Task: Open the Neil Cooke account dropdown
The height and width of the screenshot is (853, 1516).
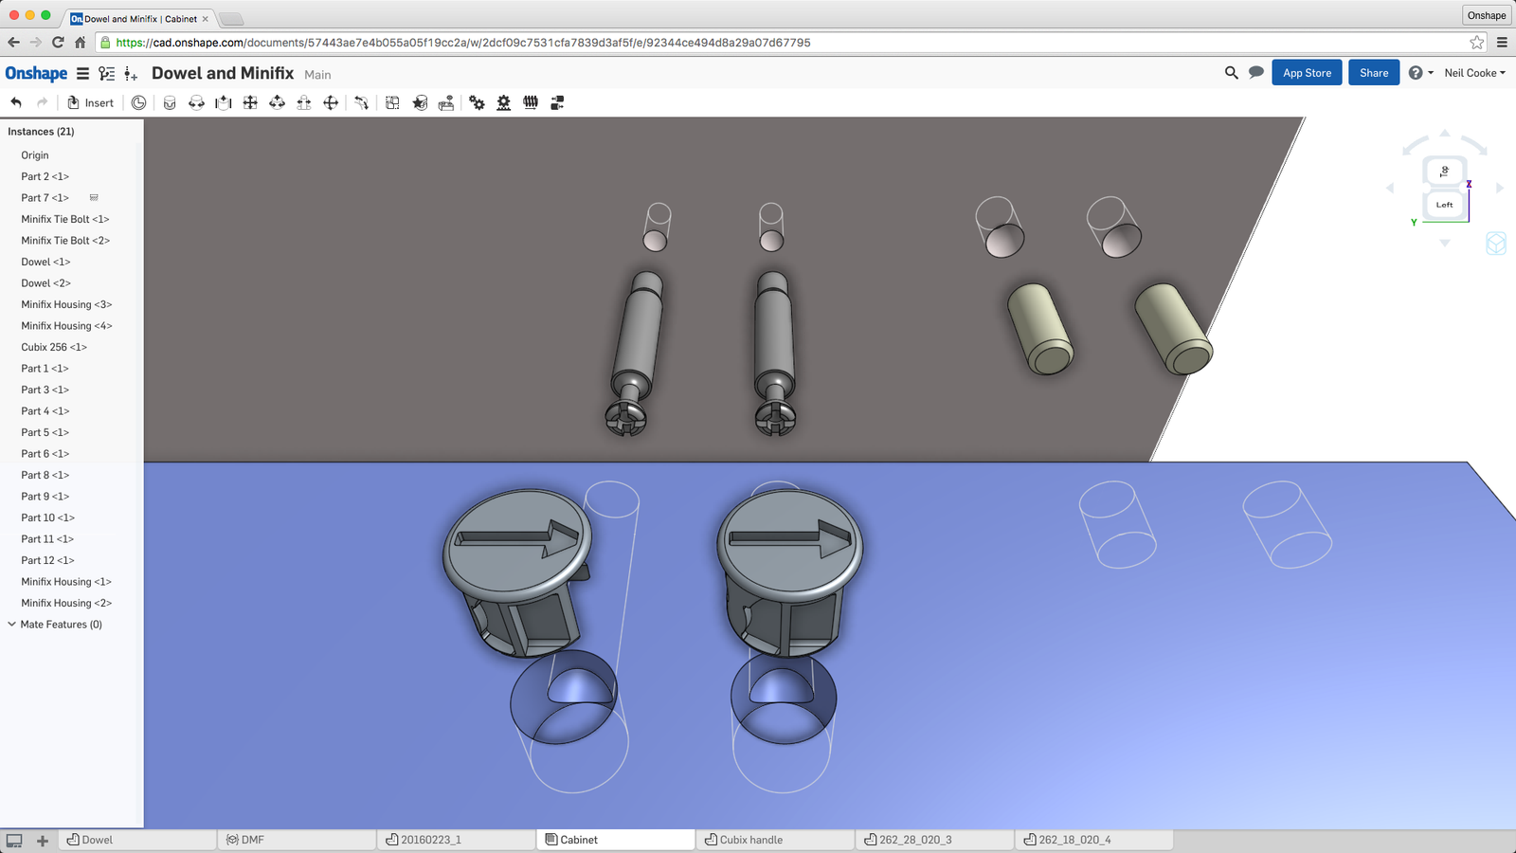Action: tap(1474, 73)
